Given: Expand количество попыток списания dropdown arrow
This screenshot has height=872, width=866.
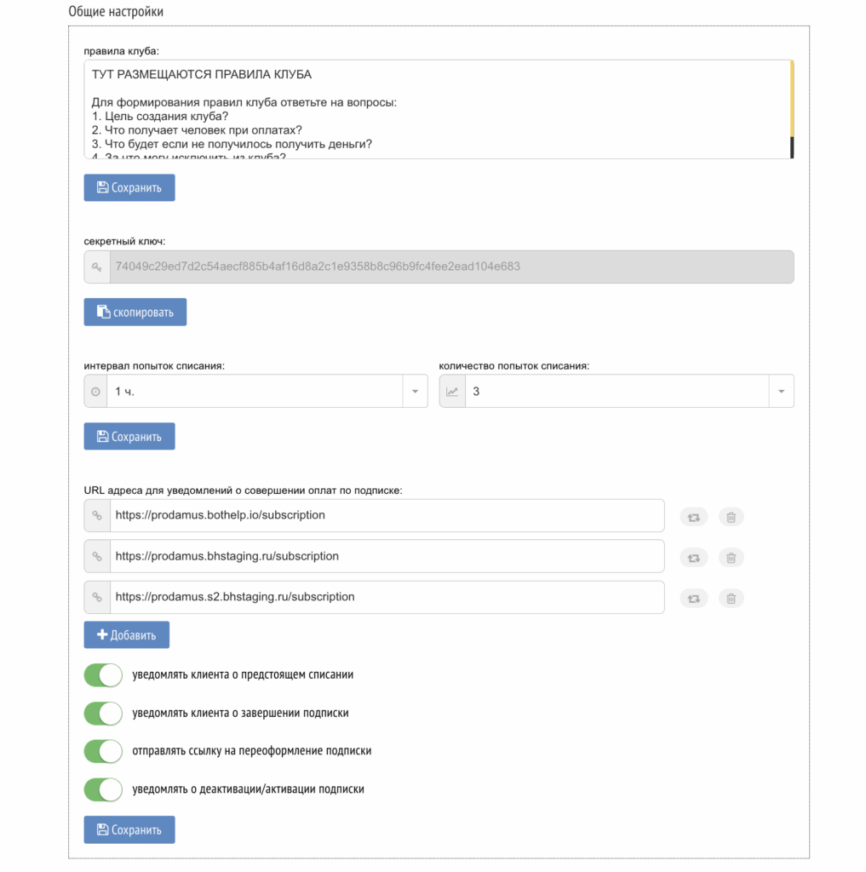Looking at the screenshot, I should point(781,392).
